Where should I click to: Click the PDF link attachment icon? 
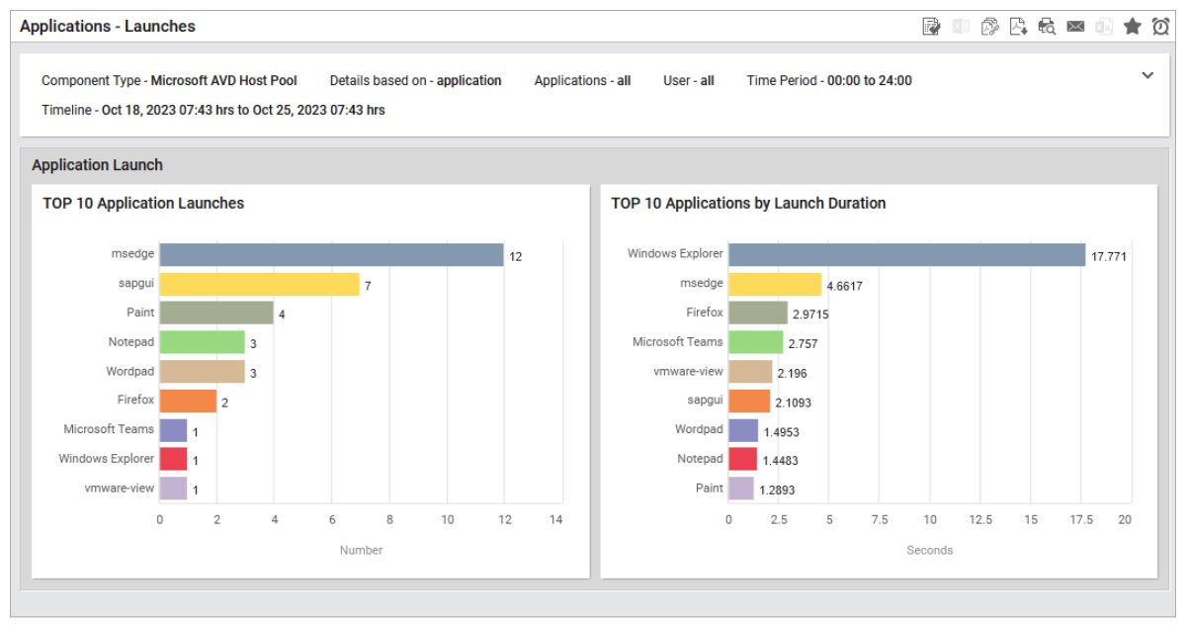pyautogui.click(x=989, y=27)
